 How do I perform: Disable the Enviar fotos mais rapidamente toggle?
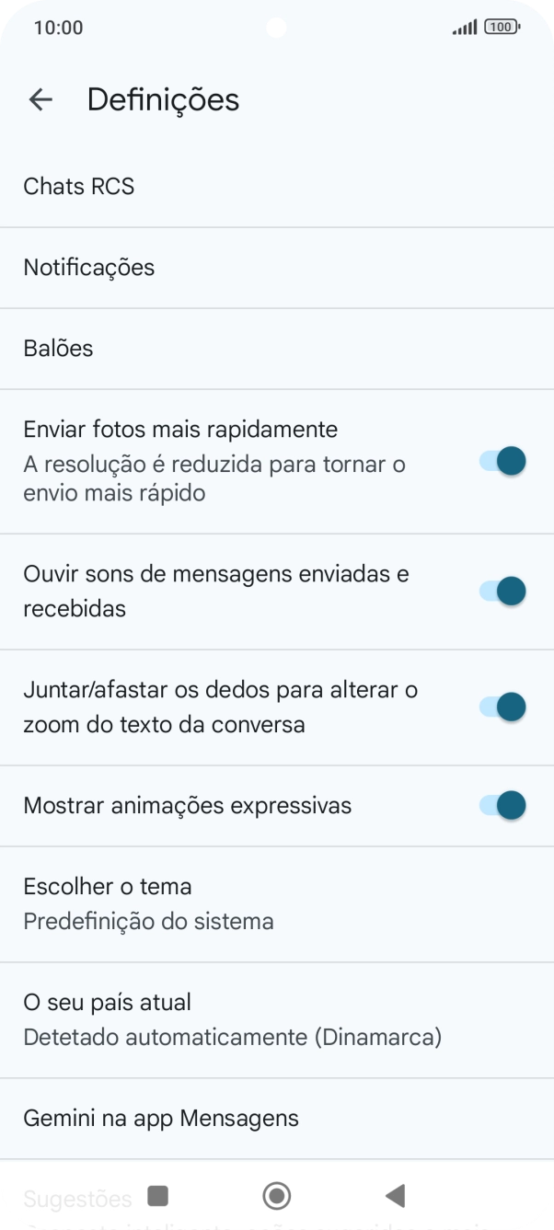point(502,460)
